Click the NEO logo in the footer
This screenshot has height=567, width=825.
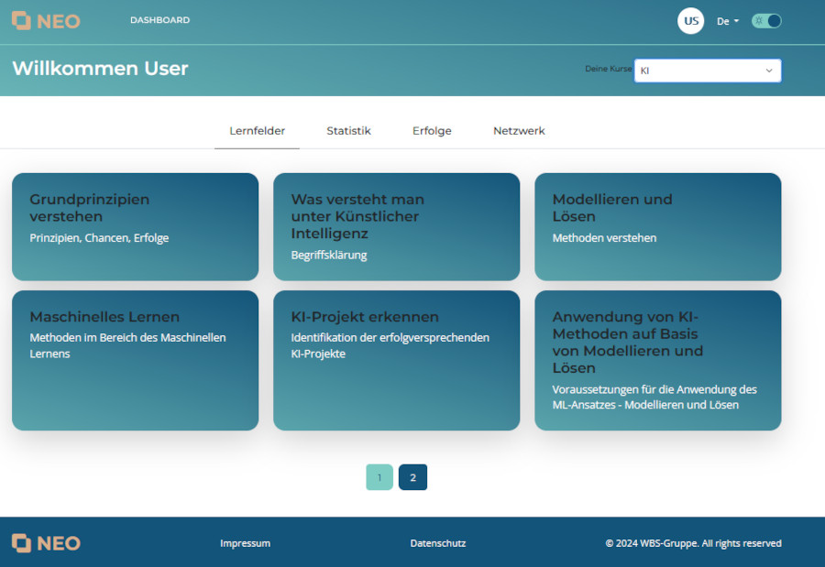(x=46, y=543)
